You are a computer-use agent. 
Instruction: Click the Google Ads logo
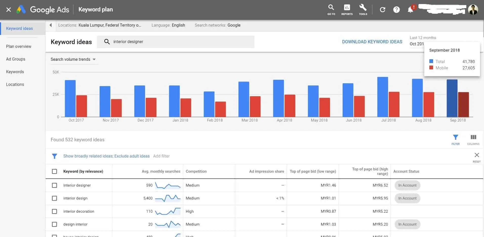21,10
